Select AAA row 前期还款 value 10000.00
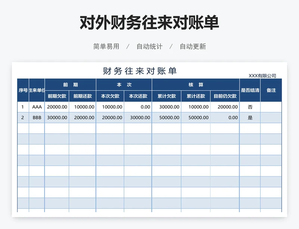This screenshot has width=299, height=229. coord(82,107)
